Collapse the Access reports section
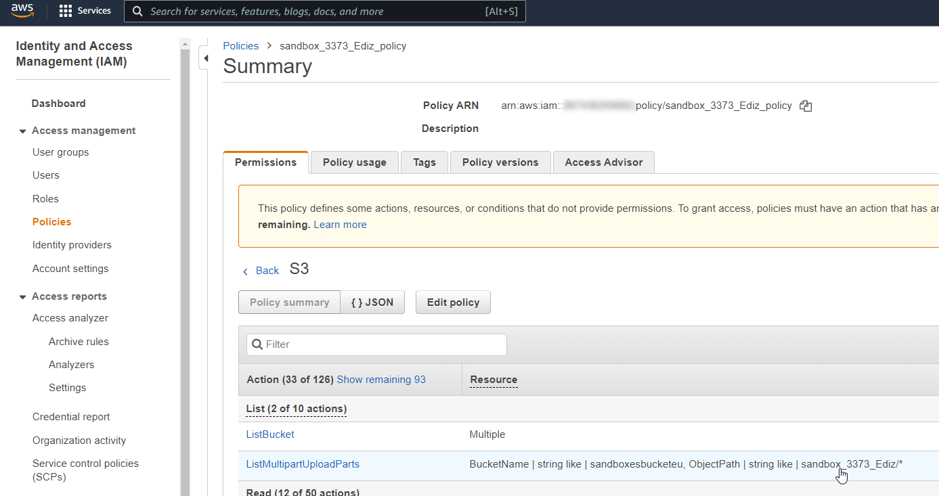 tap(23, 297)
